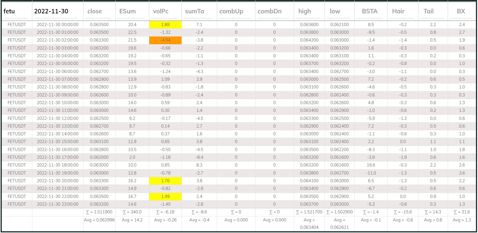
Task: Click sumTa value 8.3
Action: tap(199, 165)
